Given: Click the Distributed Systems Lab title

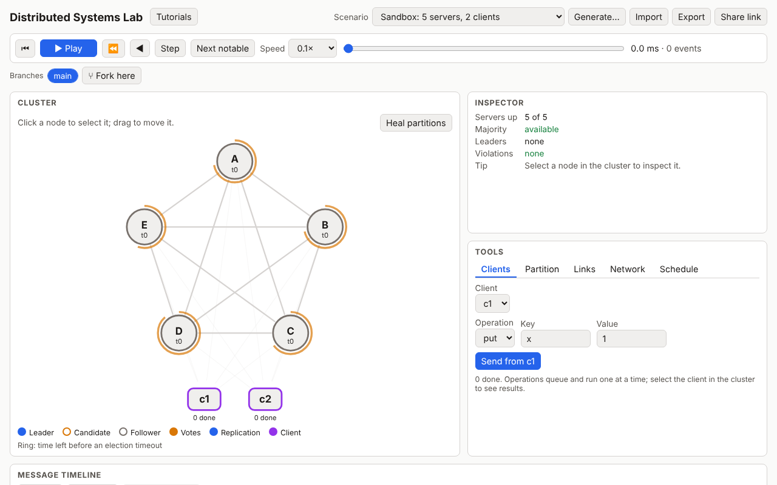Looking at the screenshot, I should [76, 17].
